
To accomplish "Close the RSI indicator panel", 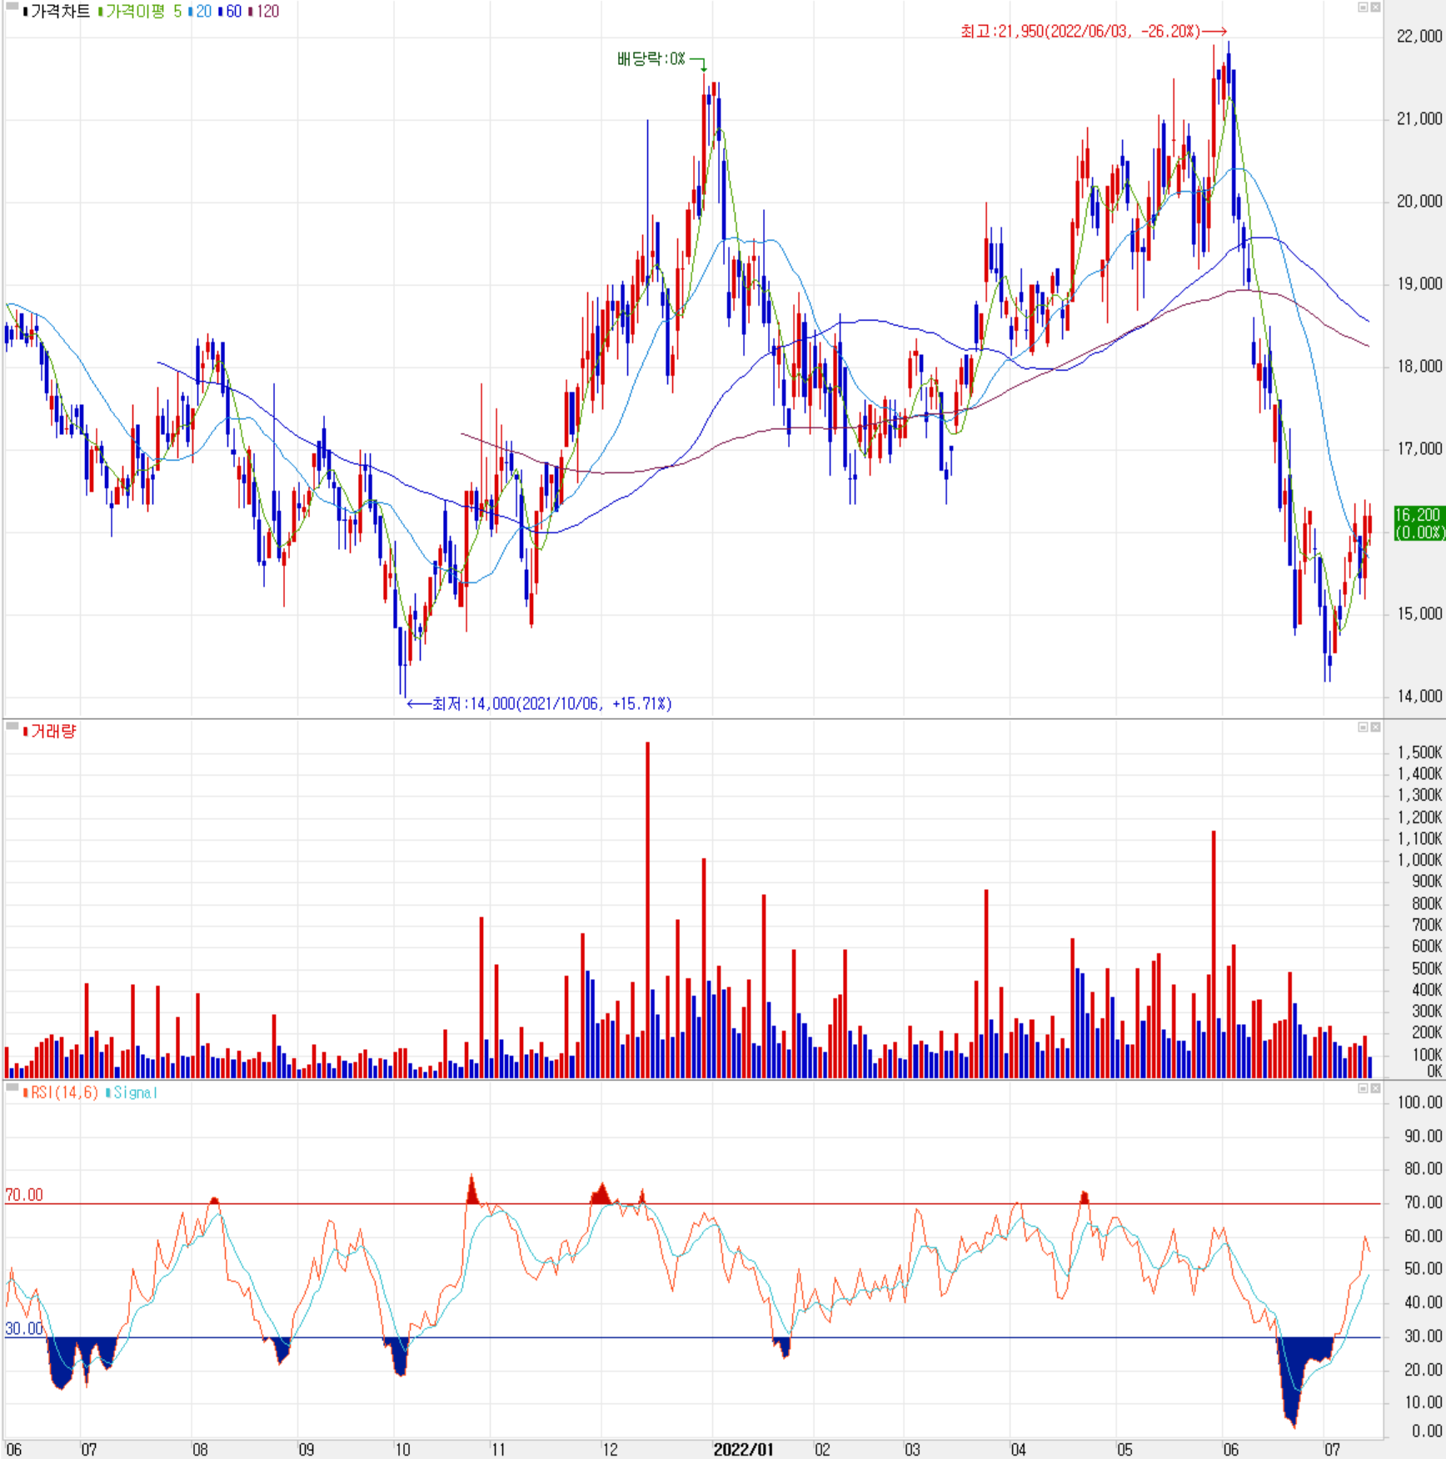I will pyautogui.click(x=1375, y=1088).
